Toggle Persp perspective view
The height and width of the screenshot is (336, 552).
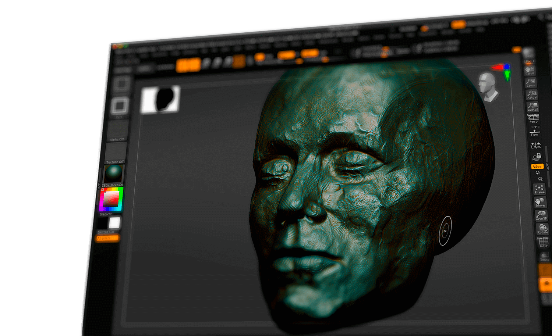click(533, 119)
